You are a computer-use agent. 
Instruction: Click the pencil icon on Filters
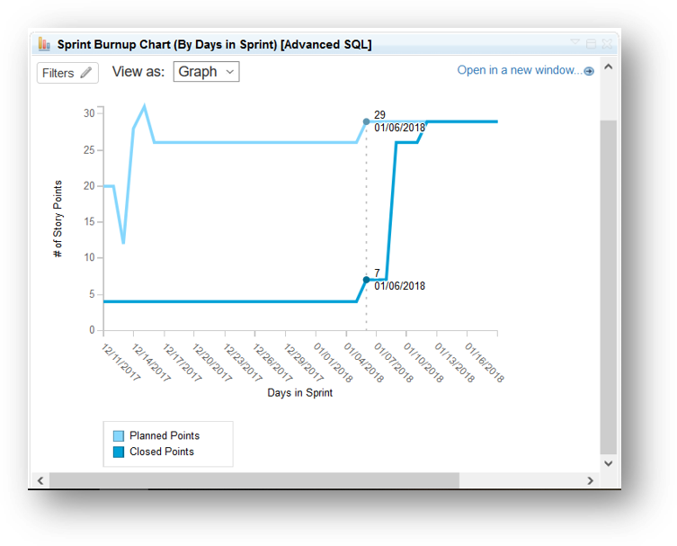[86, 72]
